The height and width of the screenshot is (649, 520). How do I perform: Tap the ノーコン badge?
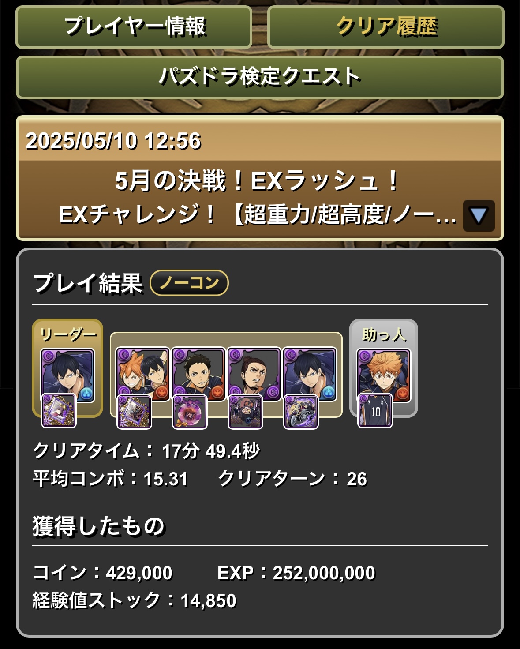189,283
